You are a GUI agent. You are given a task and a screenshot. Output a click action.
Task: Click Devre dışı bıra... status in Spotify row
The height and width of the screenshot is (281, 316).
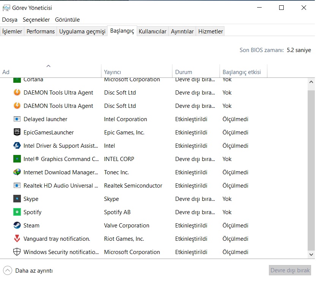195,212
